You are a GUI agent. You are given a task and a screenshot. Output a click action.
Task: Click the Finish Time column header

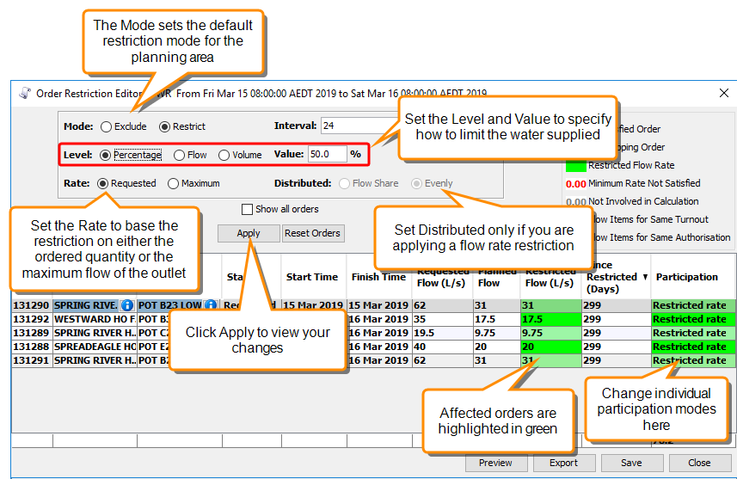click(x=378, y=277)
